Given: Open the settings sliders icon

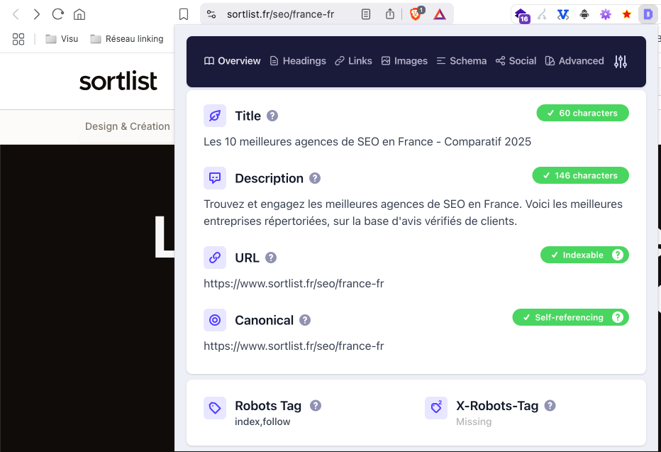Looking at the screenshot, I should click(621, 62).
